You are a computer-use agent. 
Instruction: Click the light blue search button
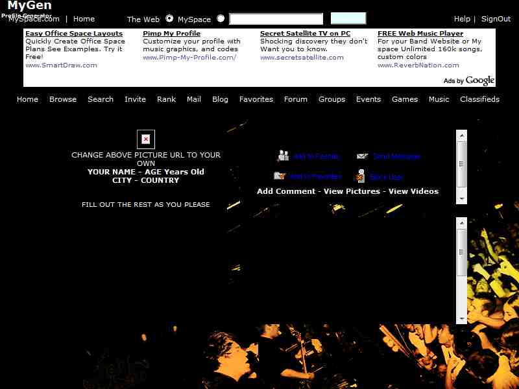click(348, 18)
